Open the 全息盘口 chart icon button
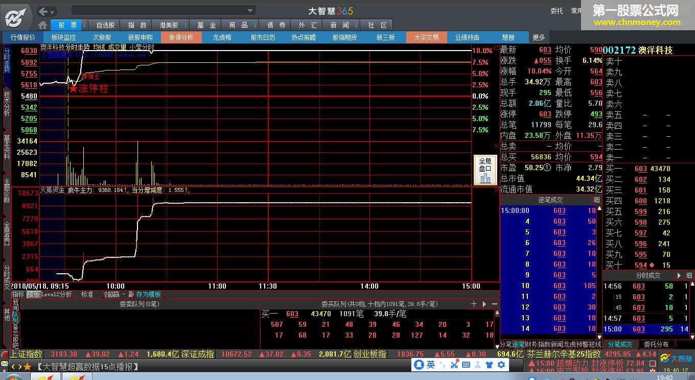The width and height of the screenshot is (695, 380). click(485, 170)
